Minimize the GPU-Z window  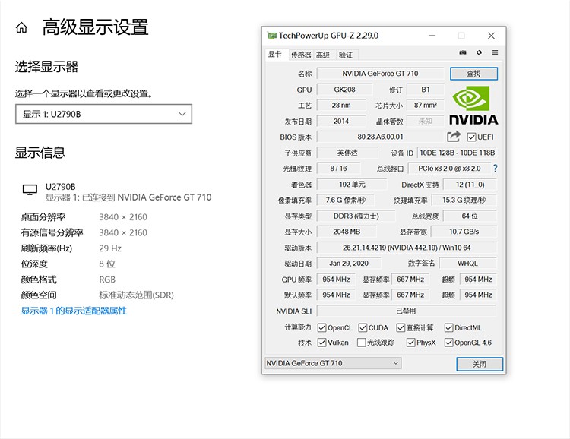pyautogui.click(x=432, y=36)
